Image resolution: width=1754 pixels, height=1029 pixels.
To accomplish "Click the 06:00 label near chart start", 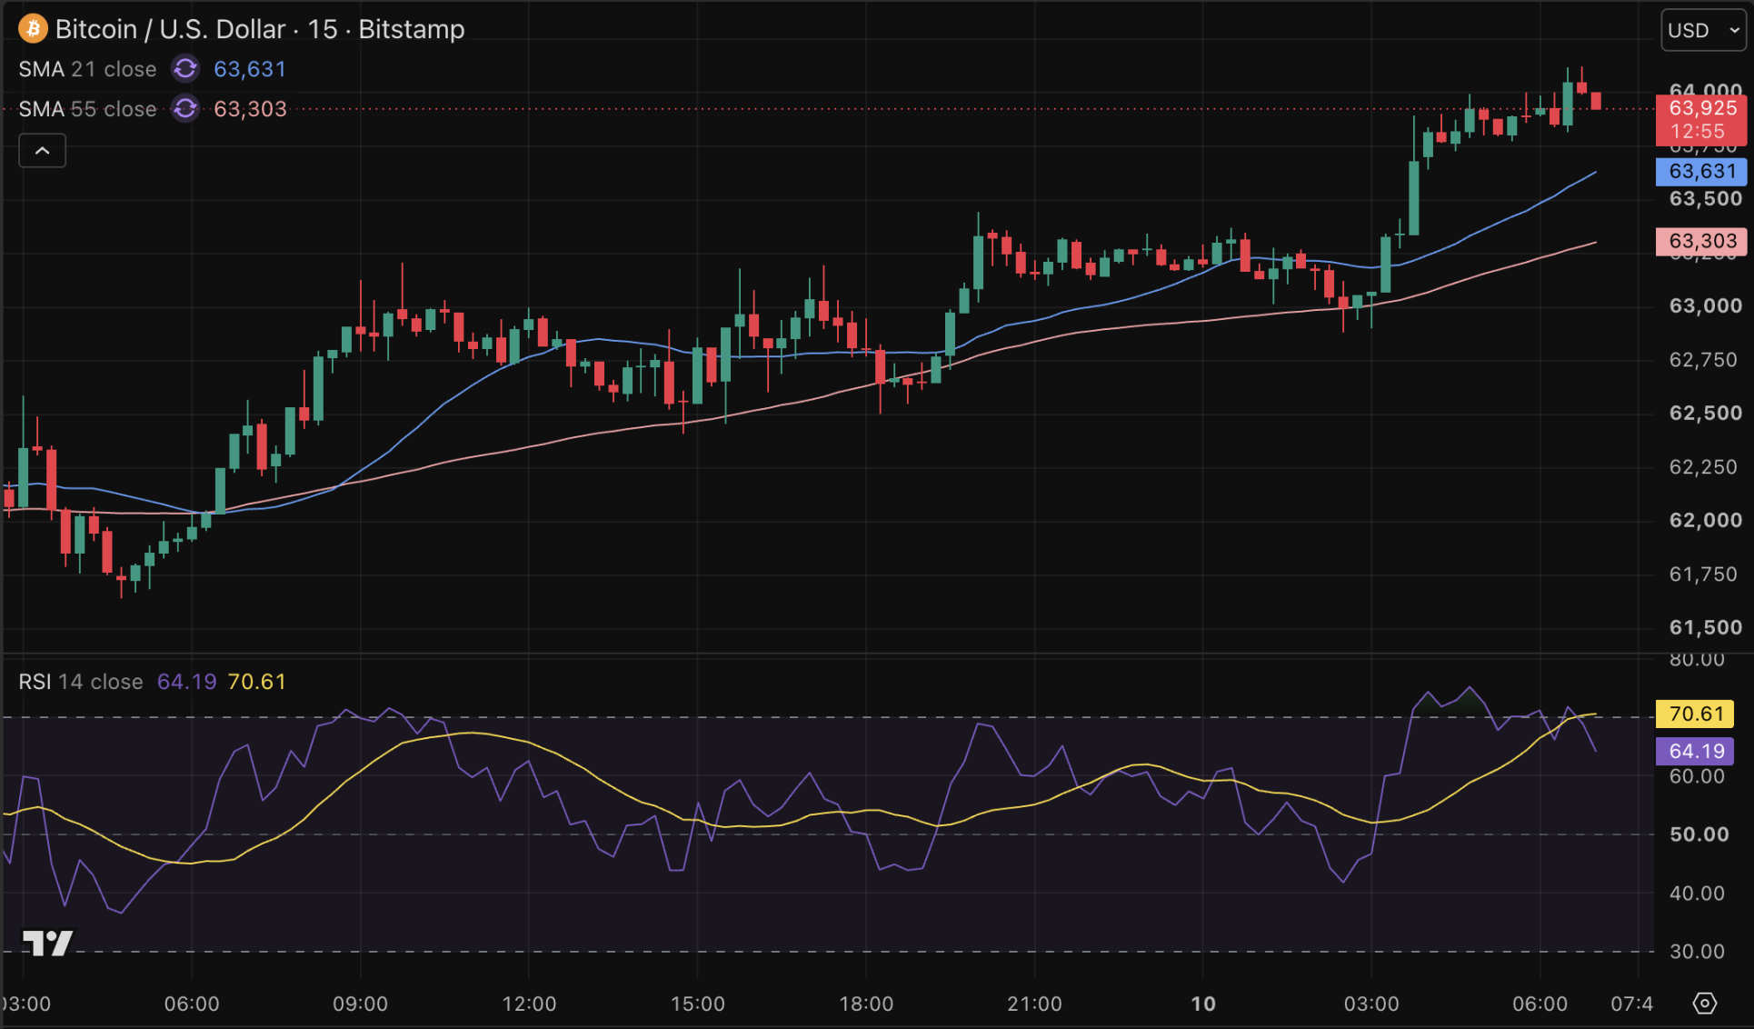I will pos(192,1004).
